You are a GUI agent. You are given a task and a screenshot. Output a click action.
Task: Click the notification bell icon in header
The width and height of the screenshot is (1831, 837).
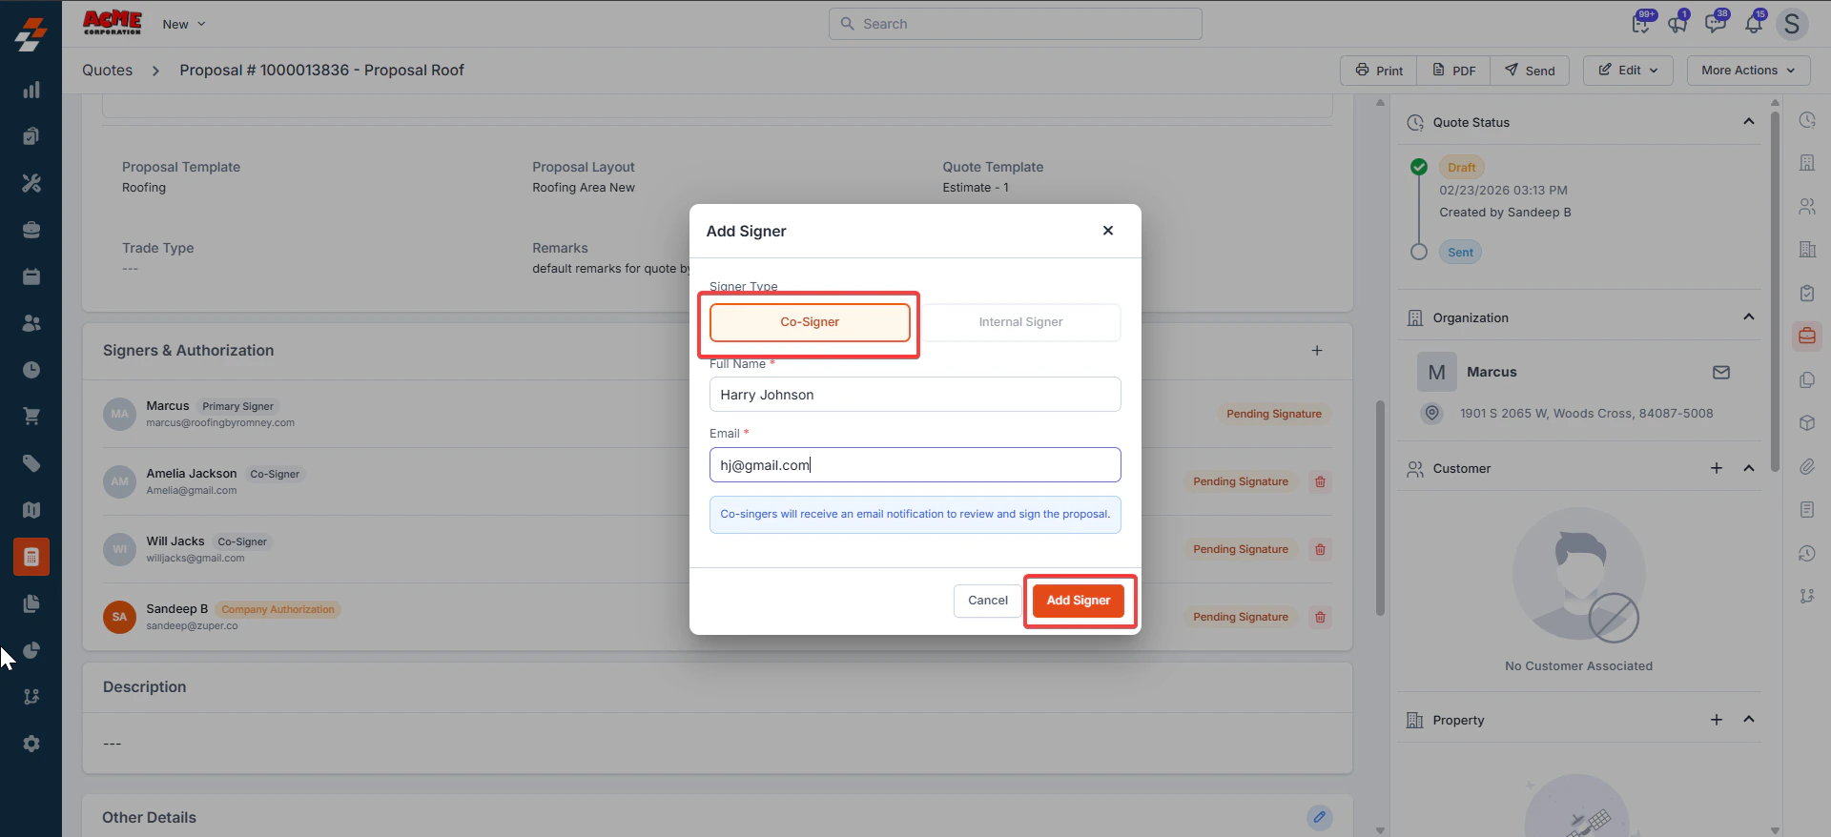(x=1755, y=24)
